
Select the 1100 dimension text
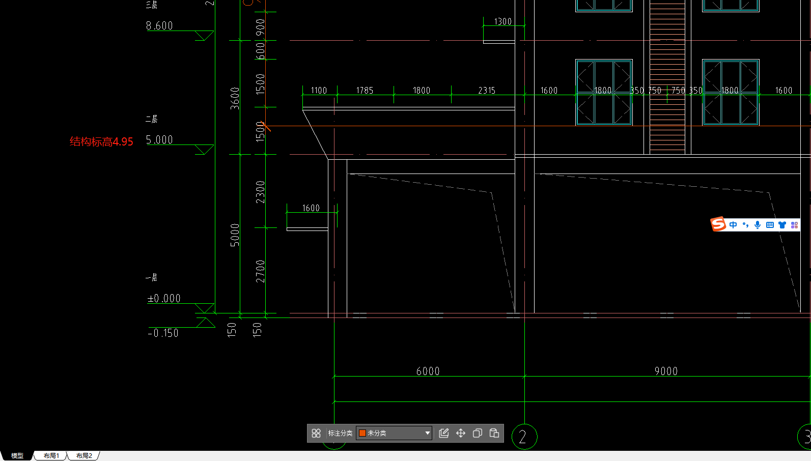319,91
